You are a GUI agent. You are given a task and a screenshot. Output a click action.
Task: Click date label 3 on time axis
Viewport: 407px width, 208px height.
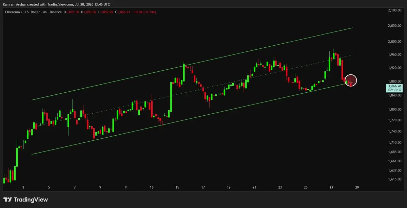[x=23, y=187]
